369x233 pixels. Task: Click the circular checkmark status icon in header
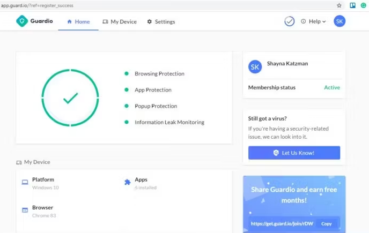coord(290,21)
